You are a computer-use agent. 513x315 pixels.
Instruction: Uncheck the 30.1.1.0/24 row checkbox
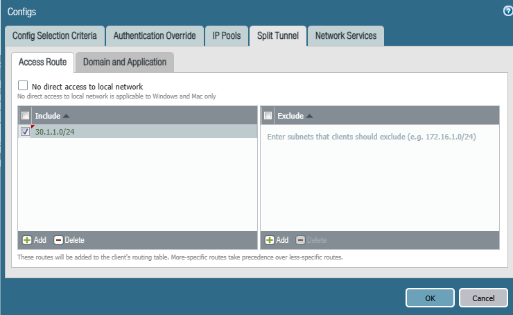click(25, 131)
